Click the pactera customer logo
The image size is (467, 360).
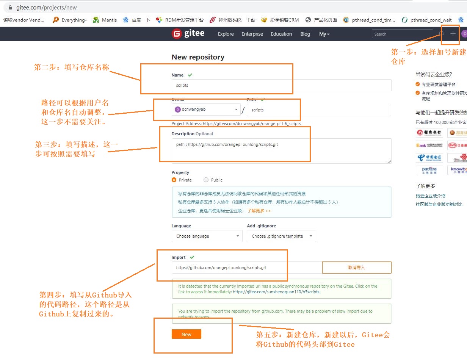(429, 170)
